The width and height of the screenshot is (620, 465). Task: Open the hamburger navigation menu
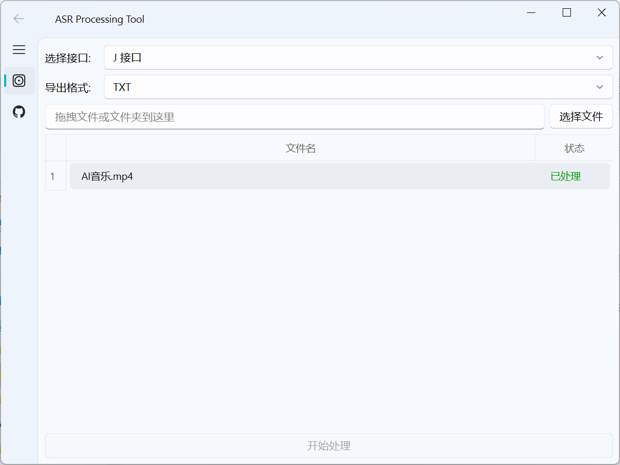pos(19,50)
